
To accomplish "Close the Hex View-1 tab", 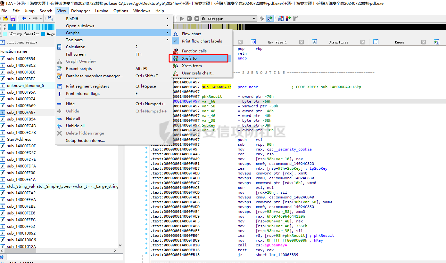I will click(301, 42).
